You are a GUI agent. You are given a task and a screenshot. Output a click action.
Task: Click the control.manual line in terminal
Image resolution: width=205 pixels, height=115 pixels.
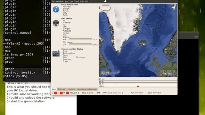(27, 33)
